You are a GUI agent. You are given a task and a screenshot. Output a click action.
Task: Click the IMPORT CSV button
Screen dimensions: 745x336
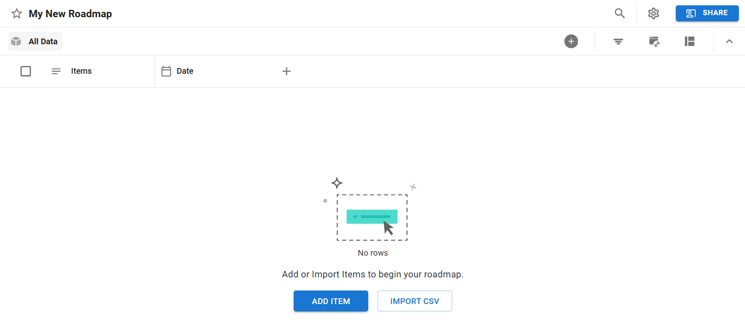click(x=414, y=301)
